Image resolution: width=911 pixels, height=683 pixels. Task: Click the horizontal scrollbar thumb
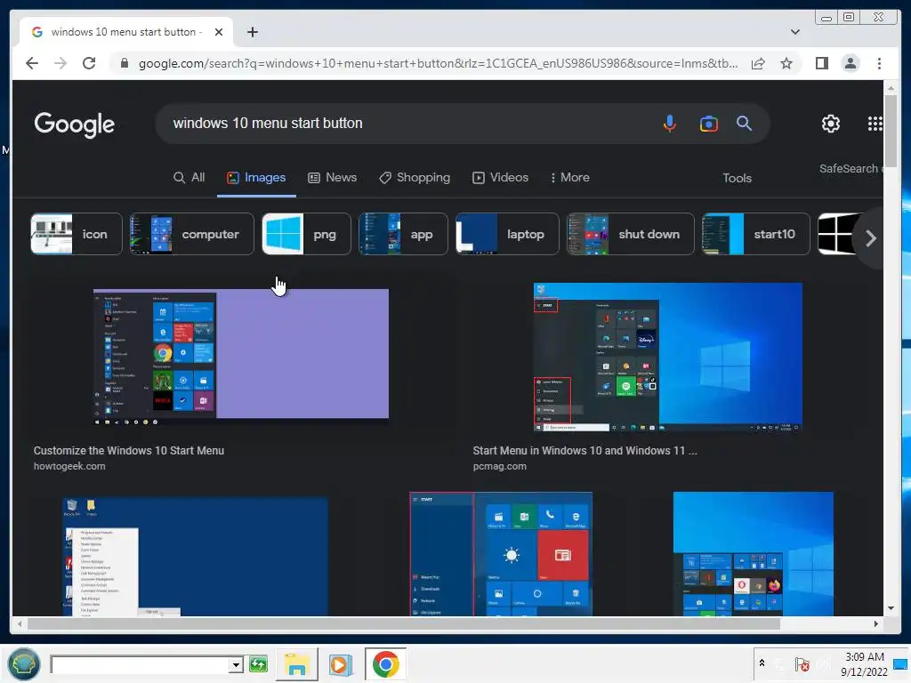tap(404, 623)
